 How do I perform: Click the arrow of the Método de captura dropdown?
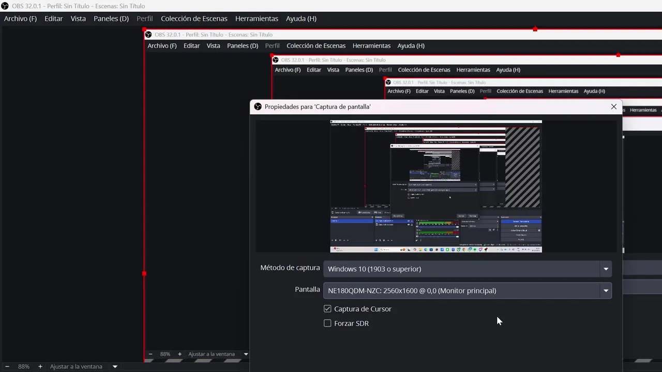[x=606, y=269]
